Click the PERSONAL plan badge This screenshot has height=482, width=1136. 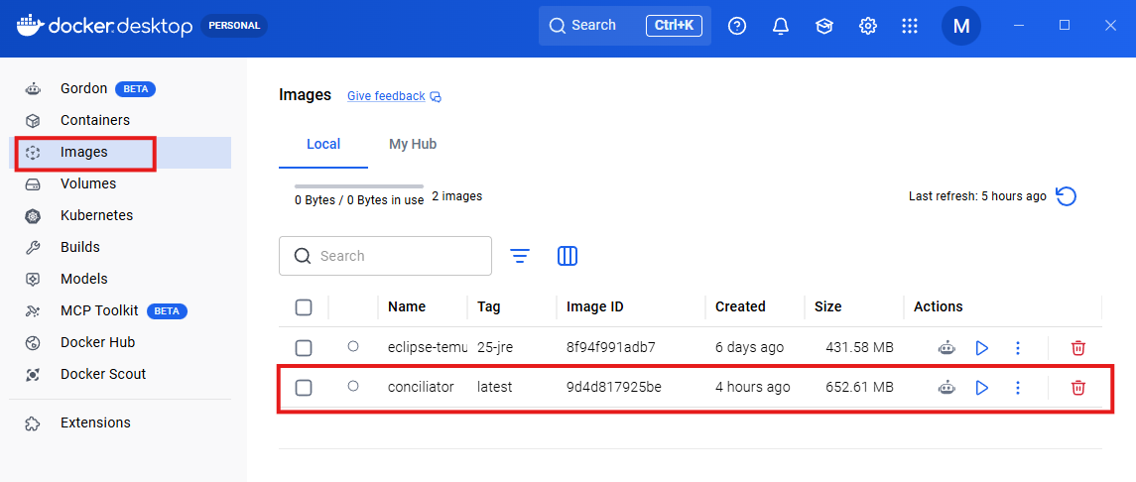pos(234,26)
